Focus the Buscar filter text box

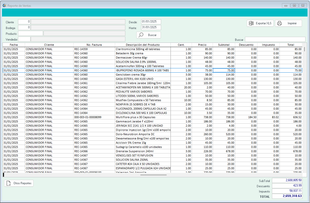[x=275, y=39]
